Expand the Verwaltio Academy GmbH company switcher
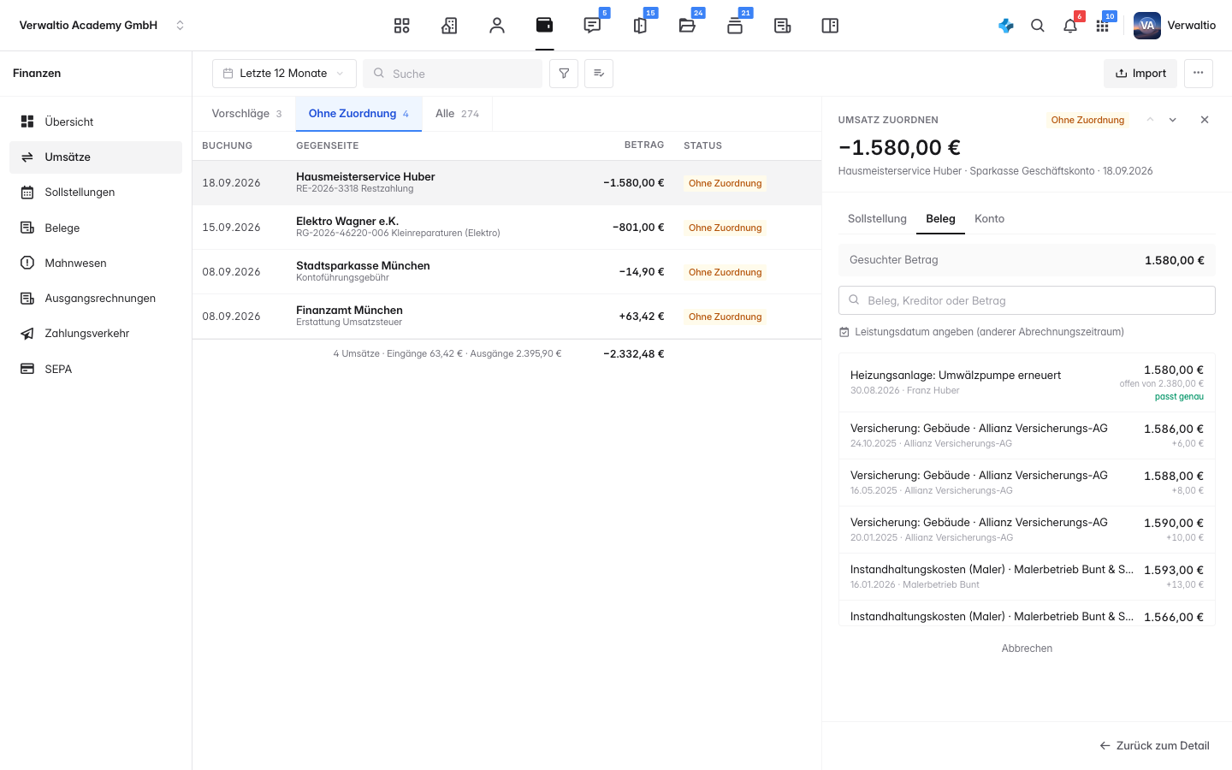Viewport: 1232px width, 770px height. [102, 26]
